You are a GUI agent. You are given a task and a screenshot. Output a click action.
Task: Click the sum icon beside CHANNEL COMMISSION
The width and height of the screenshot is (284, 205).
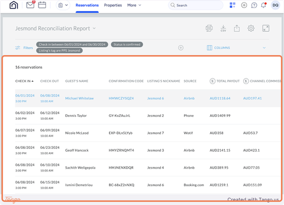click(246, 81)
